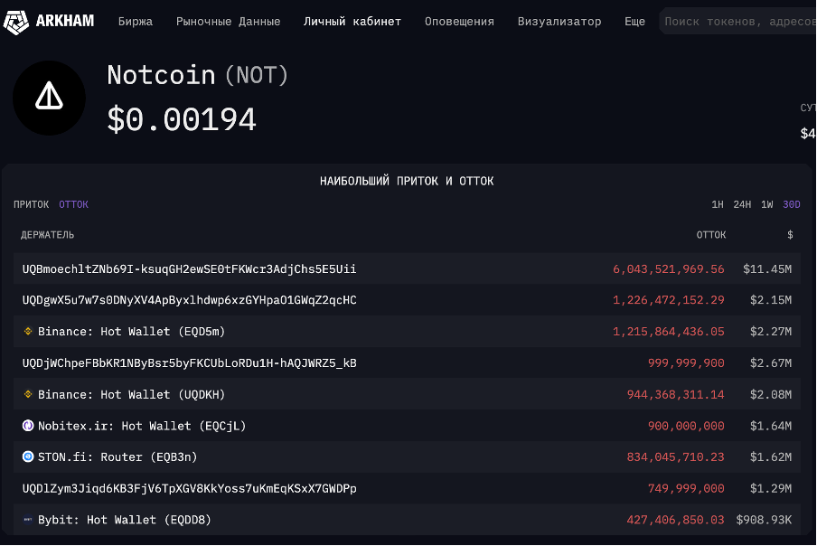
Task: Go to Личный кабинет
Action: pyautogui.click(x=352, y=22)
